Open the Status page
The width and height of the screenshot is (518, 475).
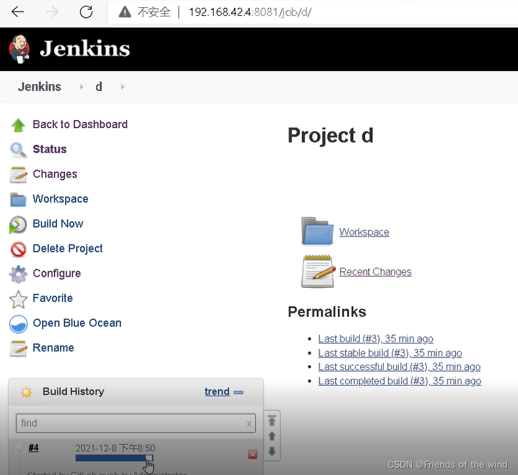click(49, 149)
